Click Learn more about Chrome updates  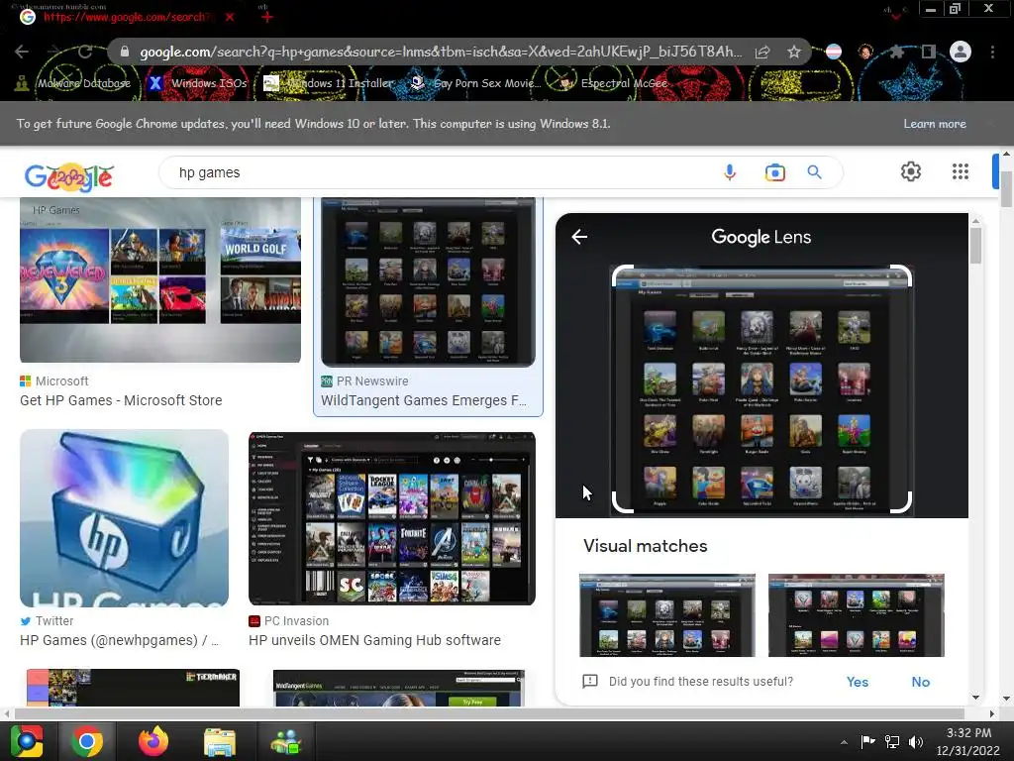935,124
